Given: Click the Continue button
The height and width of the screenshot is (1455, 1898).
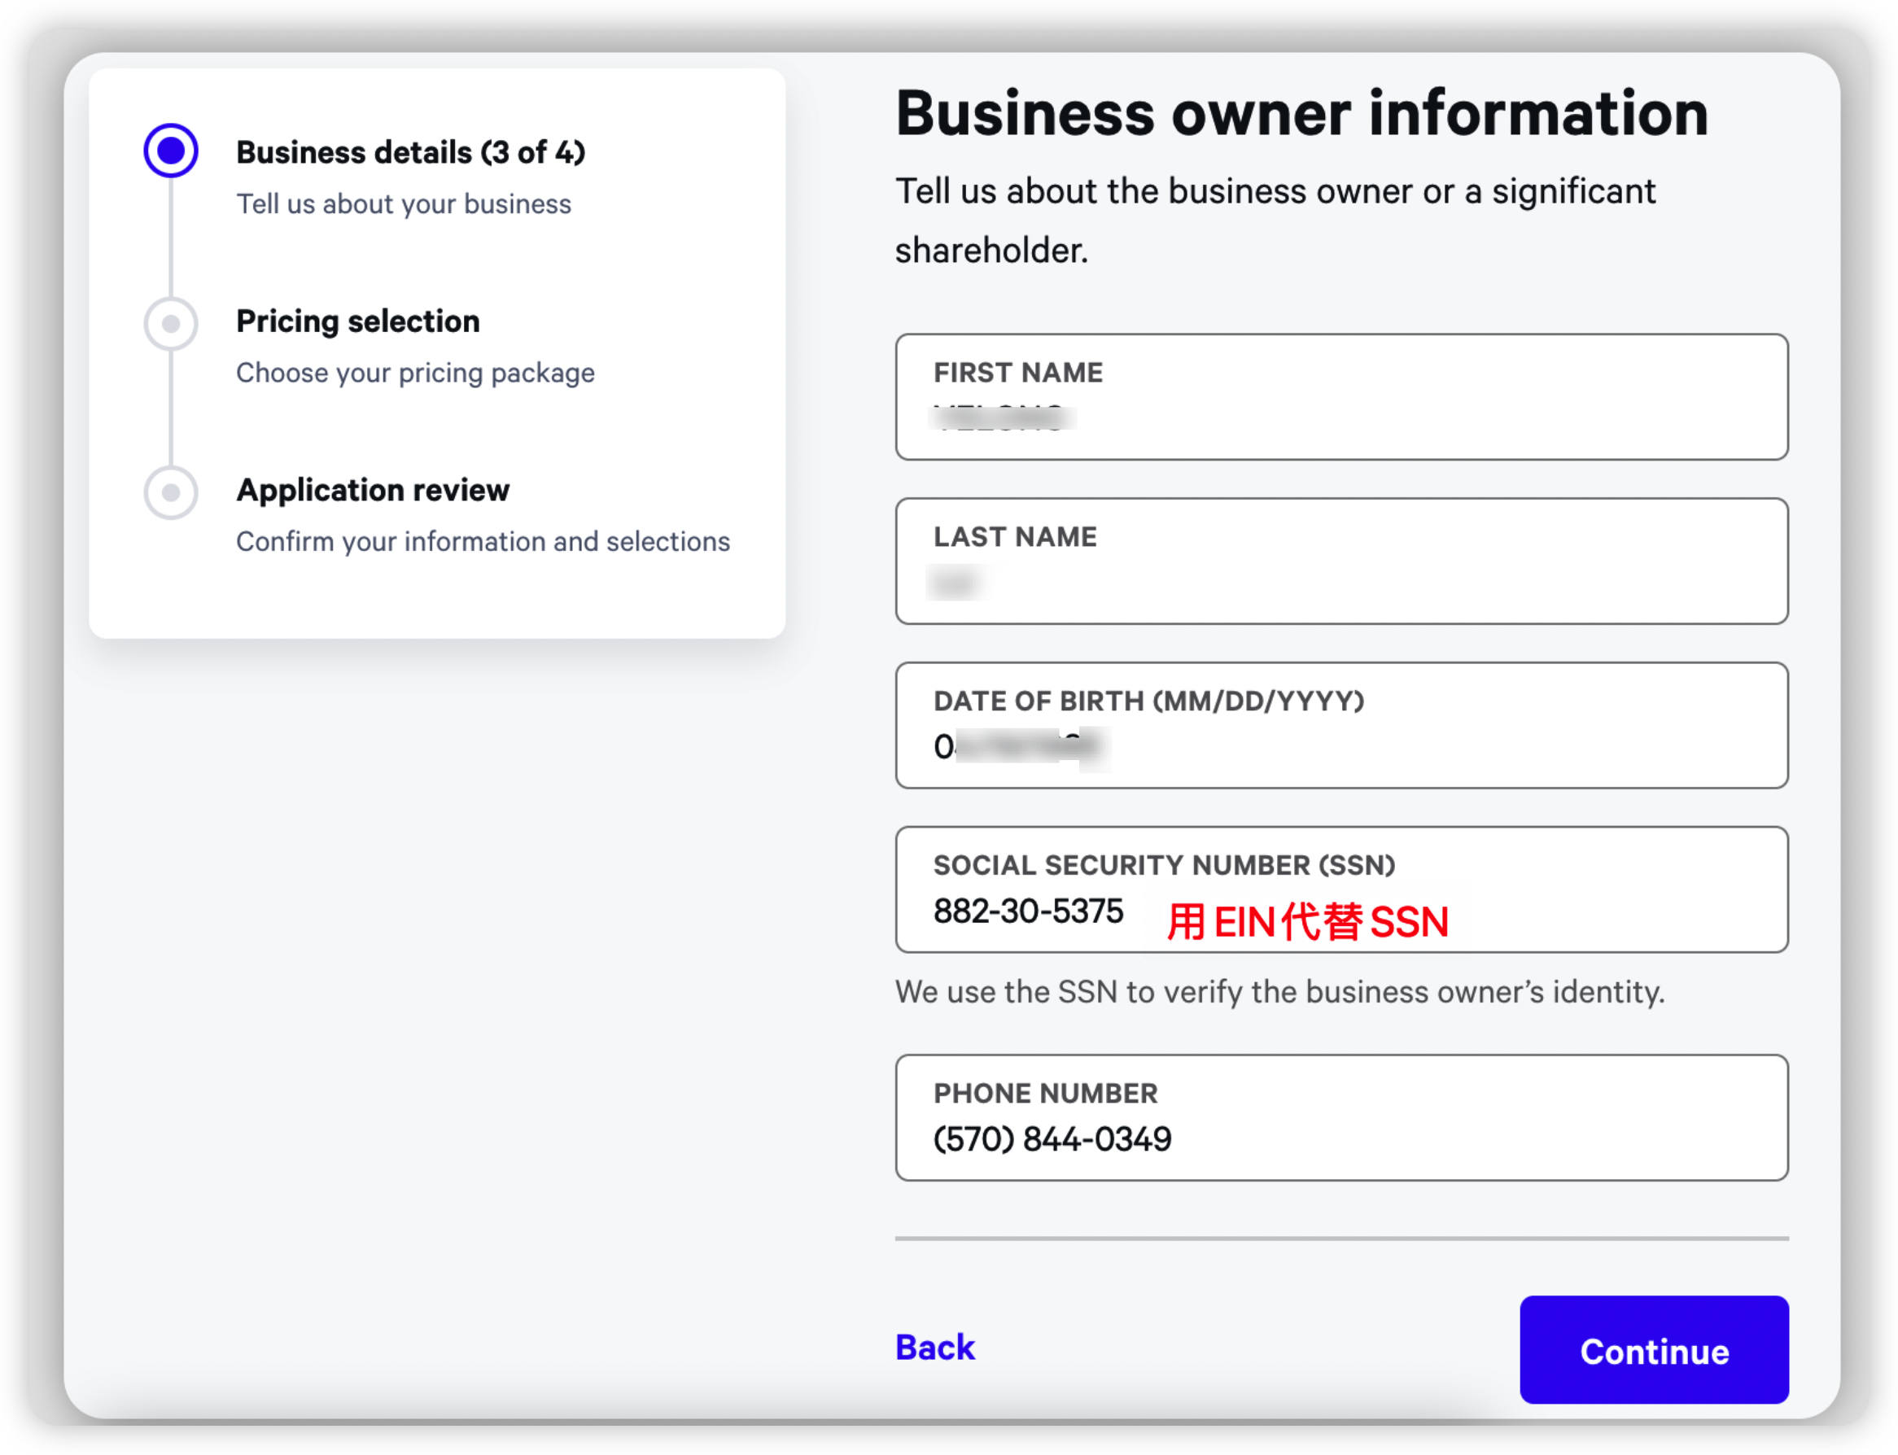Looking at the screenshot, I should pos(1653,1350).
